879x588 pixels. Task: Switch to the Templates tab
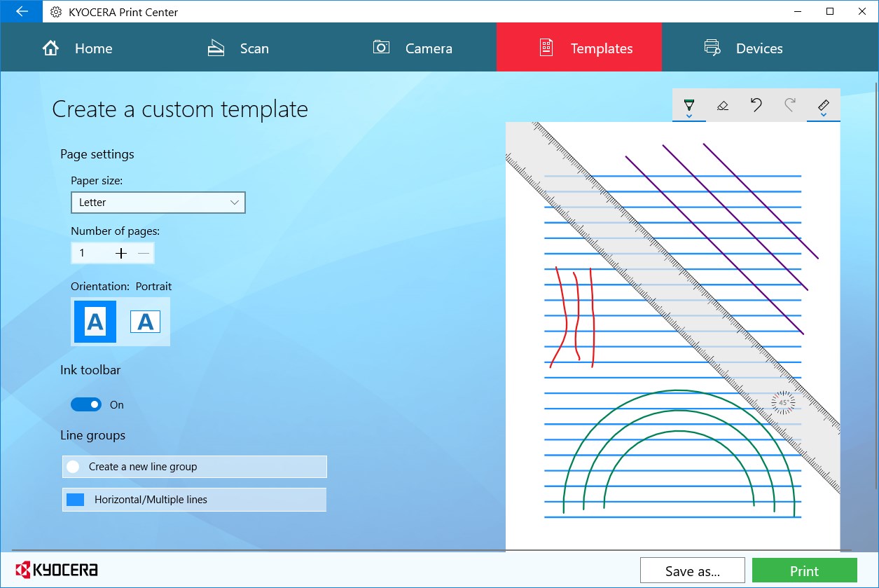(x=579, y=47)
